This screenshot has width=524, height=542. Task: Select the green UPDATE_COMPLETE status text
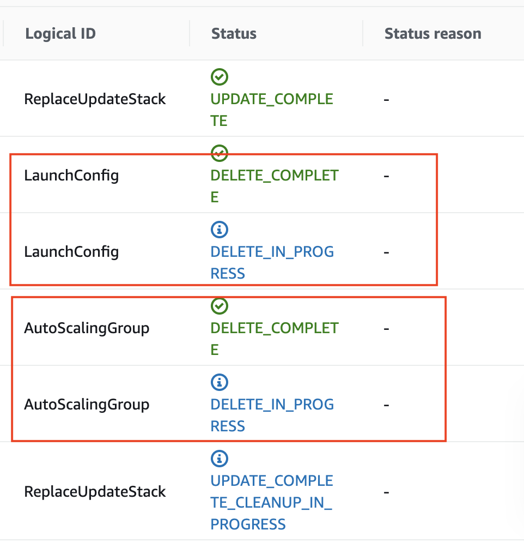pos(272,110)
